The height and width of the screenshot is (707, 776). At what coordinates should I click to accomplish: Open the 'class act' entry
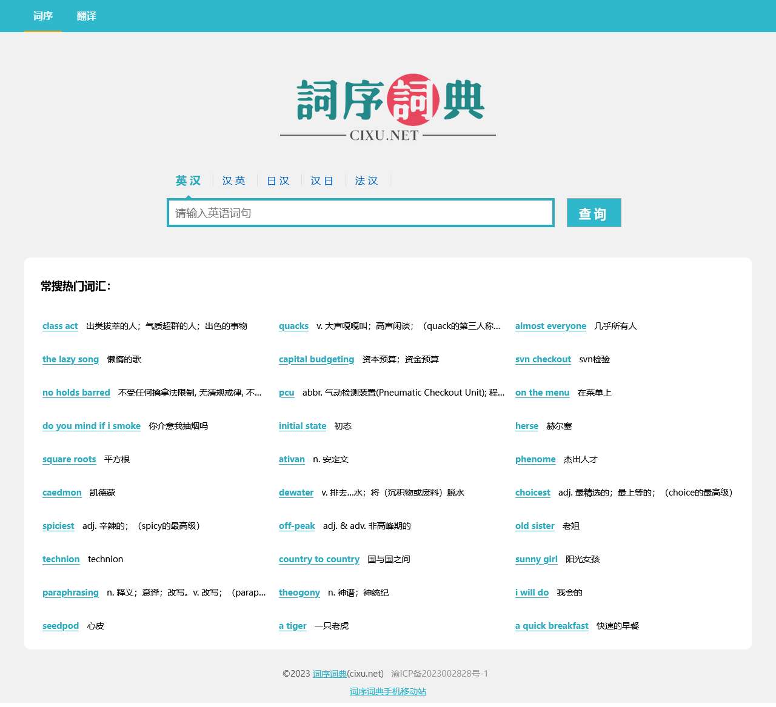tap(60, 326)
